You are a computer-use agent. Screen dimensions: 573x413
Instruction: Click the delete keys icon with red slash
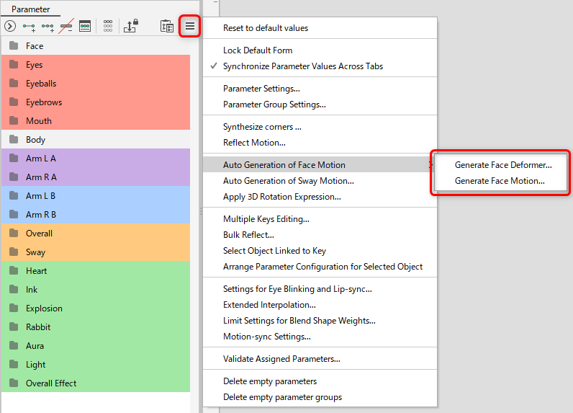point(66,26)
